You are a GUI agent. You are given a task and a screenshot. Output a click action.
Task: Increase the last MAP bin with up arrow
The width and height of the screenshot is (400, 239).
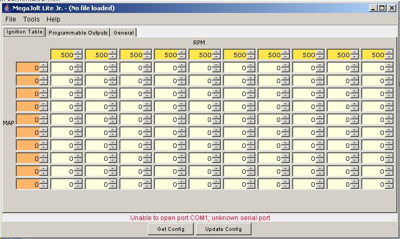tap(44, 182)
